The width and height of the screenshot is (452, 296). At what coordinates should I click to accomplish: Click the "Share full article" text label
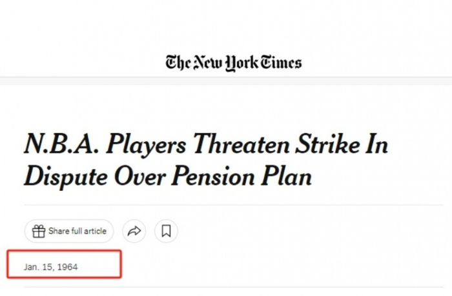coord(77,231)
